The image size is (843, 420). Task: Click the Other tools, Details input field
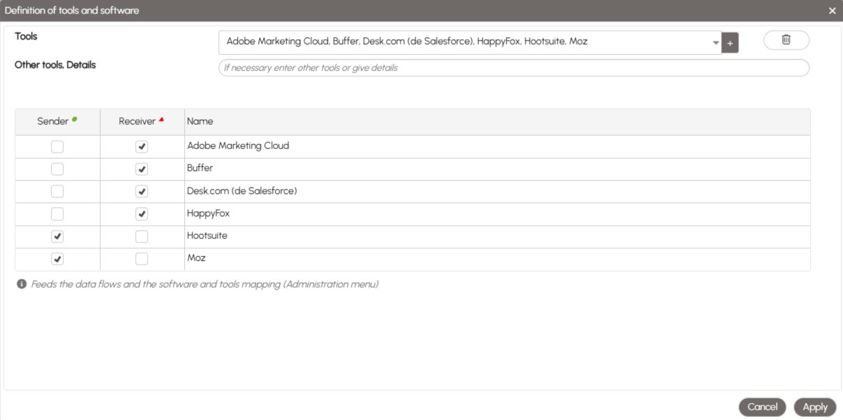click(514, 68)
